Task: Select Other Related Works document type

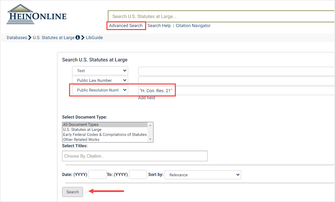Action: coord(105,140)
